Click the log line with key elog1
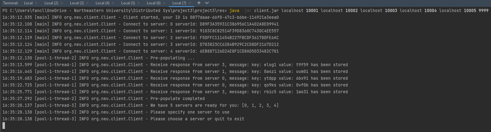 [x=175, y=65]
